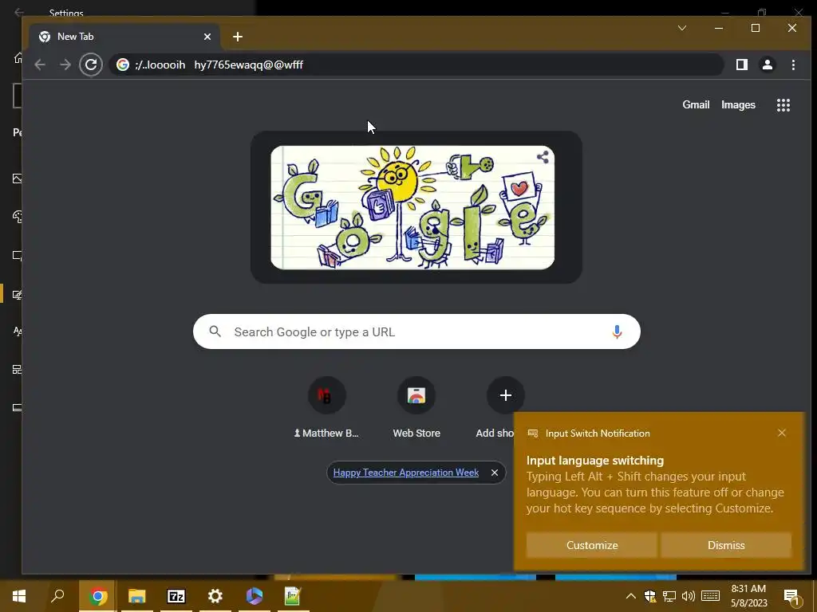The width and height of the screenshot is (817, 612).
Task: Close the New Tab tab
Action: pos(207,37)
